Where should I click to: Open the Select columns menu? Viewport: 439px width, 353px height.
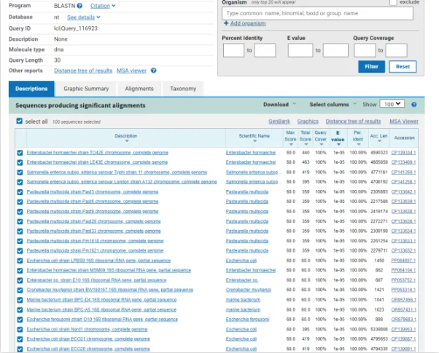(333, 104)
